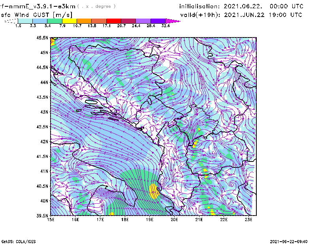Image resolution: width=316 pixels, height=244 pixels.
Task: Pick the violet legend swatch after 28.4
Action: (x=158, y=21)
